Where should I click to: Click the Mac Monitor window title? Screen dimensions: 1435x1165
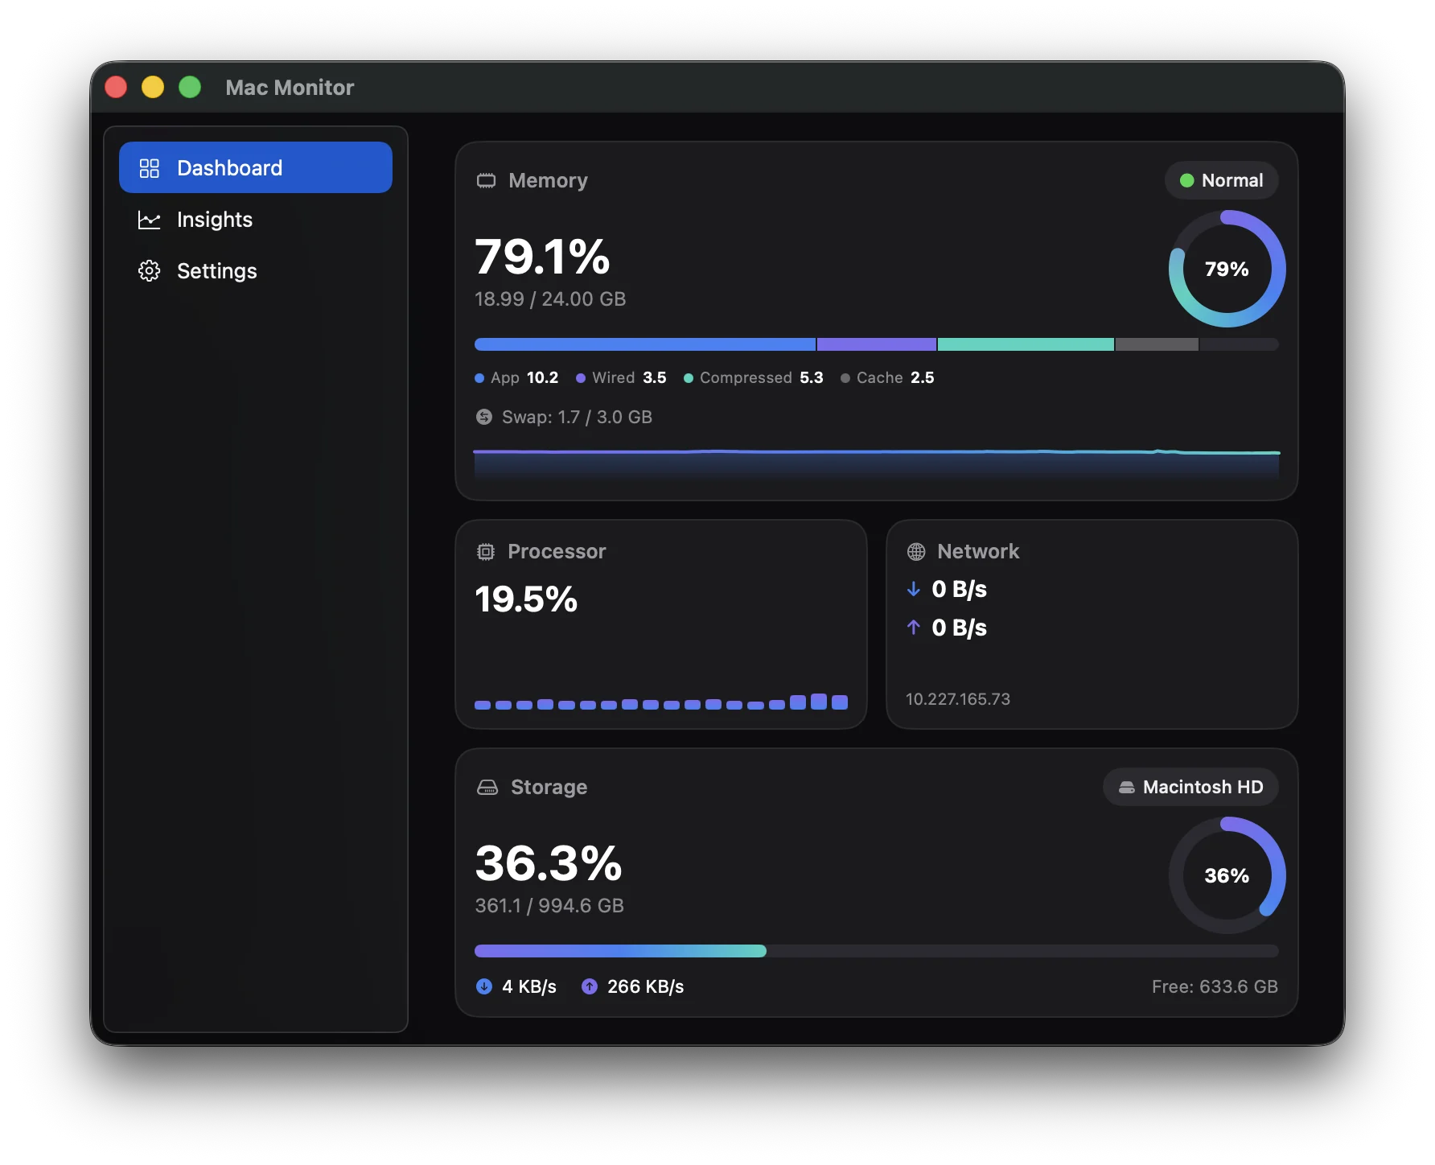290,88
